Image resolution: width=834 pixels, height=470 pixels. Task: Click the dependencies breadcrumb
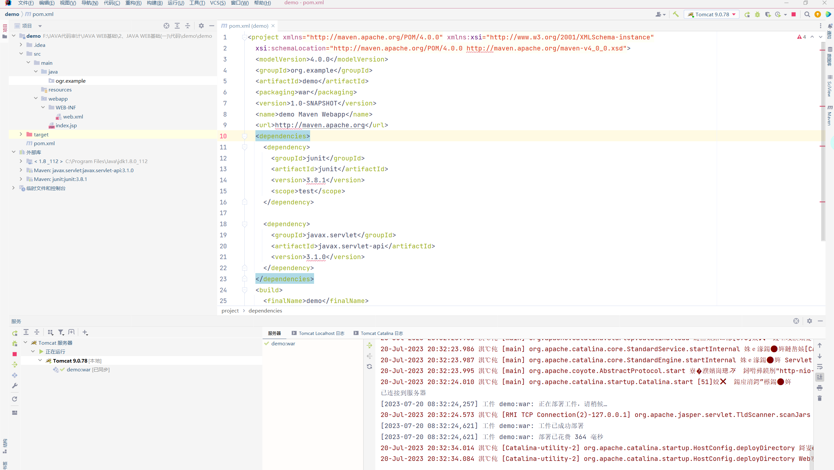265,311
